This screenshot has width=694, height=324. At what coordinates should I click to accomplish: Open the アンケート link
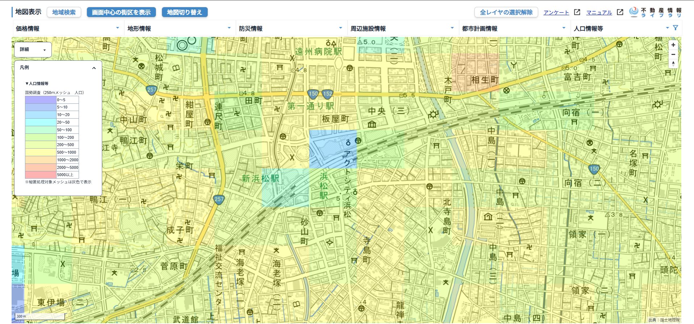point(556,12)
